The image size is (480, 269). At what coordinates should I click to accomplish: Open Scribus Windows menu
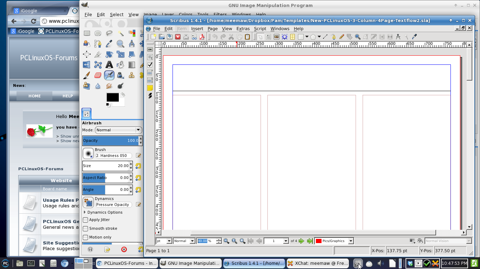[280, 29]
